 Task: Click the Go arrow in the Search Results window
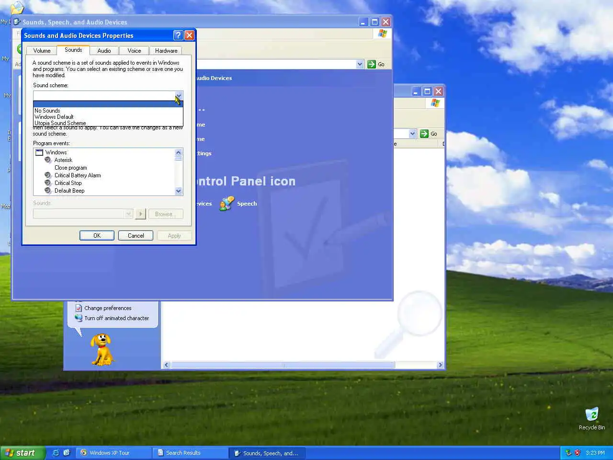[424, 134]
